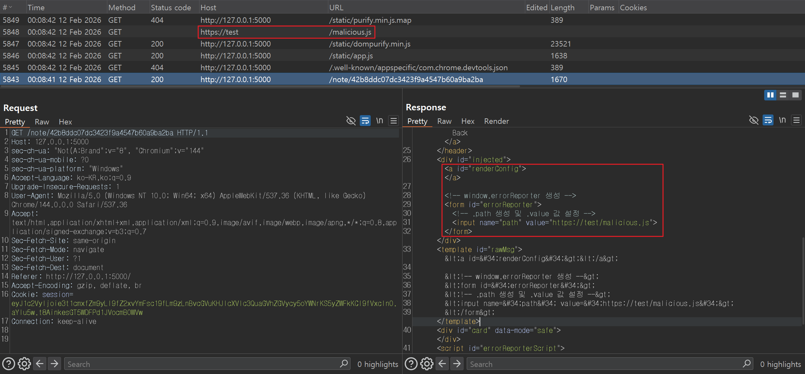Image resolution: width=805 pixels, height=374 pixels.
Task: Open help icon below Request panel
Action: (9, 364)
